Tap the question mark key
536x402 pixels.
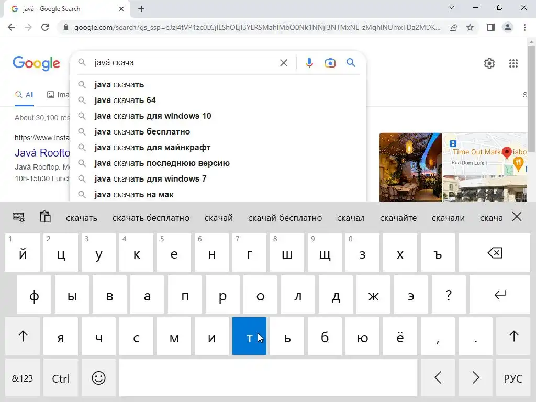point(449,295)
